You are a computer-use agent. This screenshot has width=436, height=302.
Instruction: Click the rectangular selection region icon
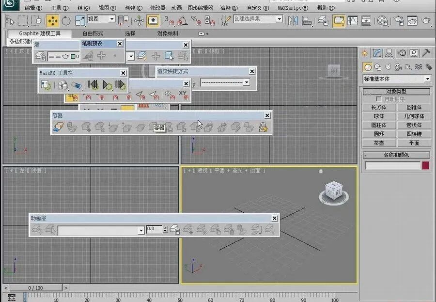[x=23, y=21]
